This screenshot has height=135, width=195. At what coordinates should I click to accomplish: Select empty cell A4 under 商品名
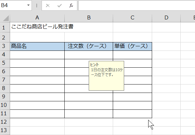pyautogui.click(x=37, y=55)
